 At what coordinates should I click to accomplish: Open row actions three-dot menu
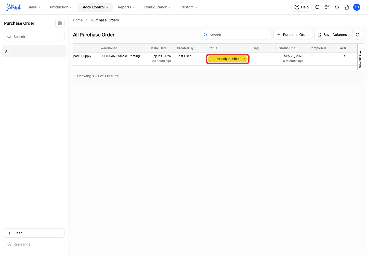[x=344, y=57]
